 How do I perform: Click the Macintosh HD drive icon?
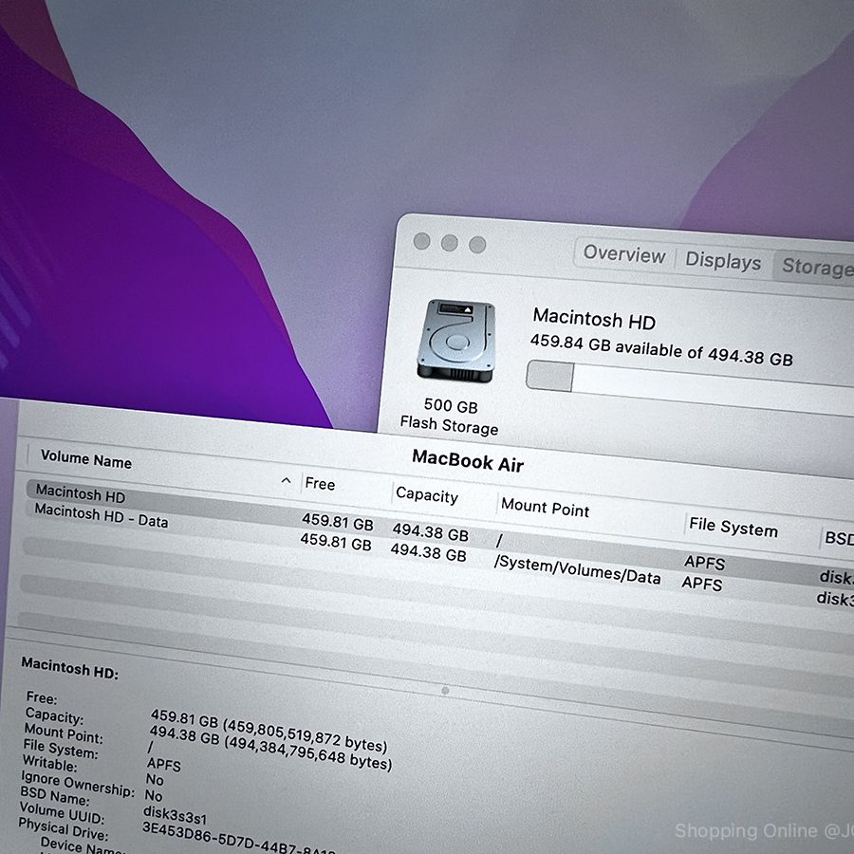tap(455, 341)
